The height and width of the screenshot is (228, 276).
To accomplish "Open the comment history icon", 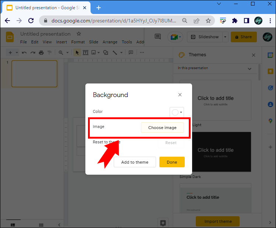I will [158, 37].
